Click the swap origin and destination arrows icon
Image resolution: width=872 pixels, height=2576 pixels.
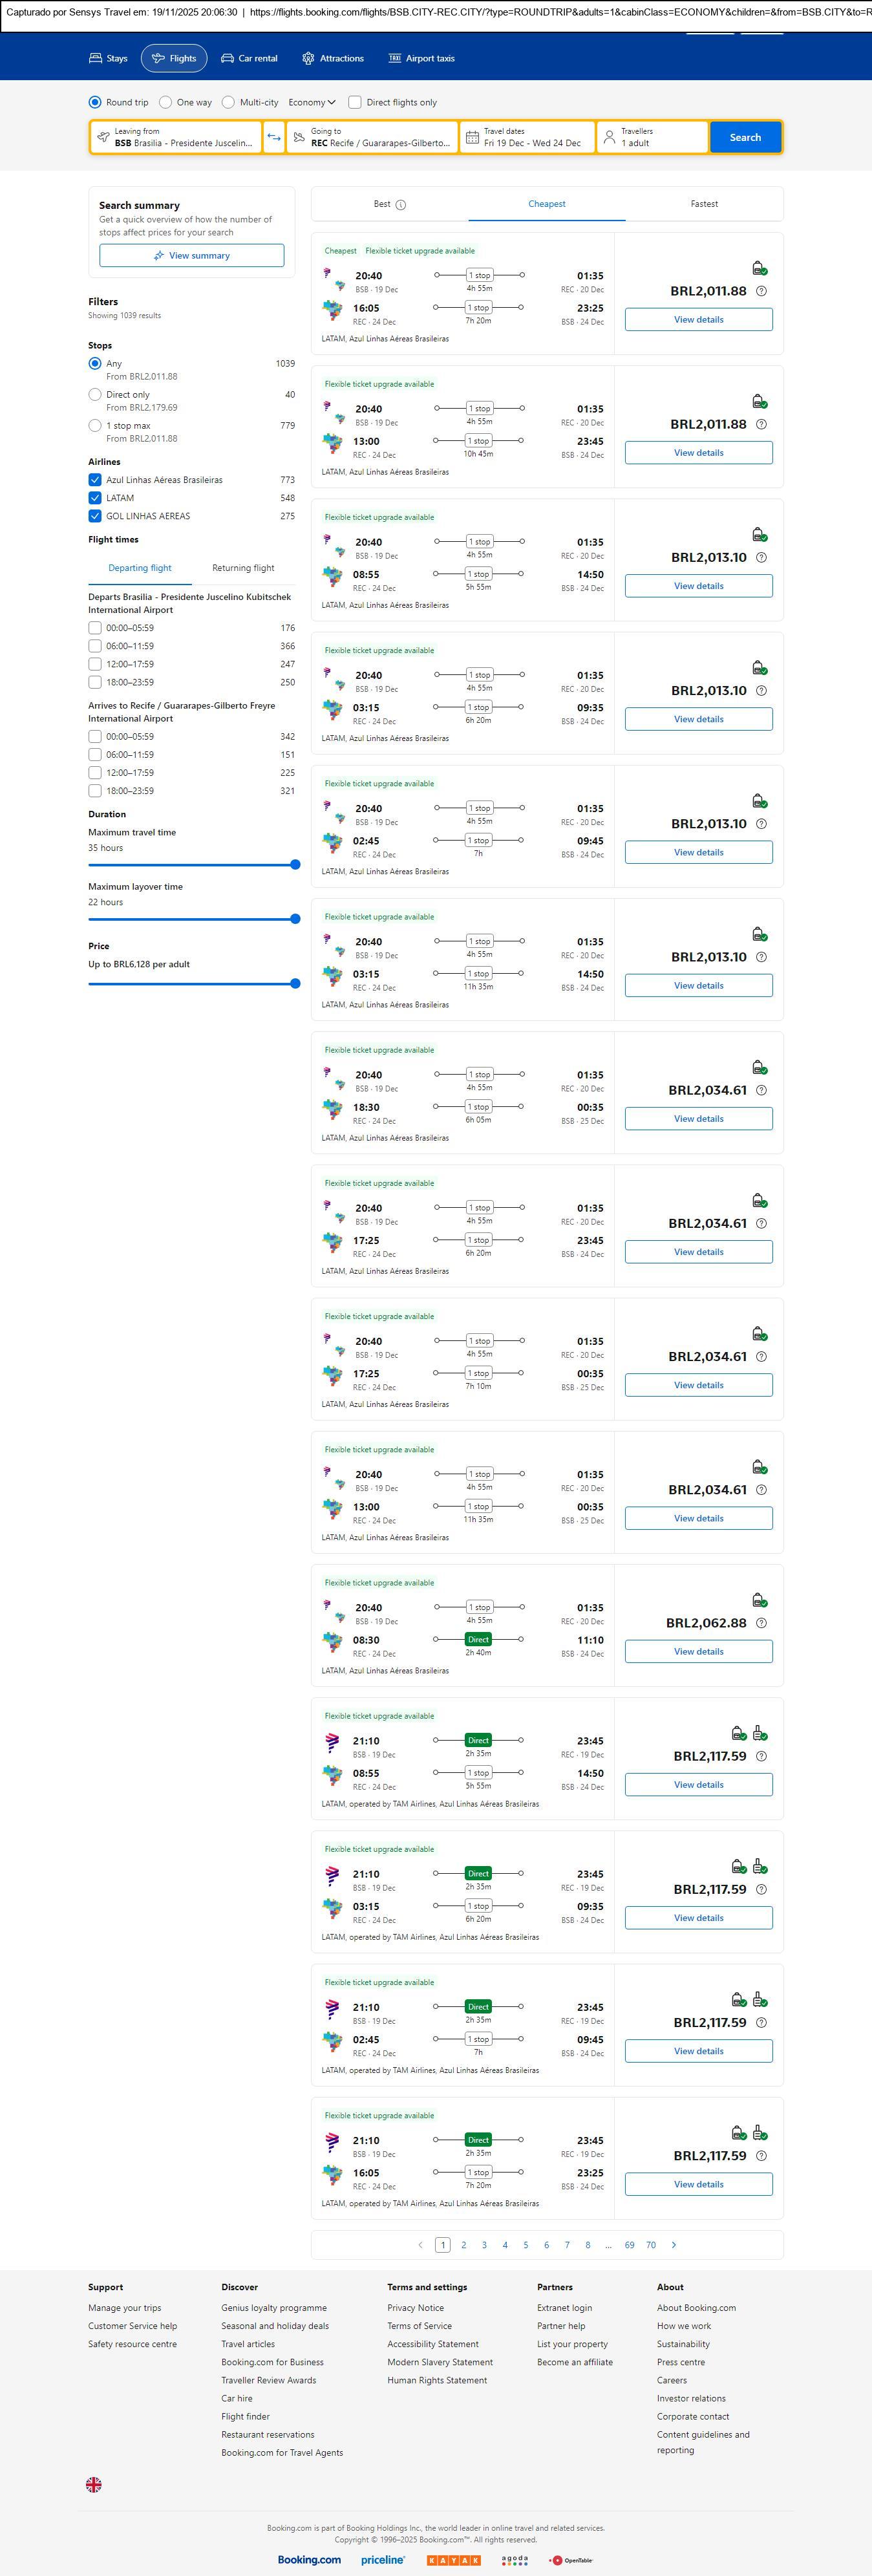point(274,137)
